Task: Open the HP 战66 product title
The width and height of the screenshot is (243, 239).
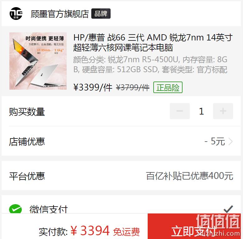Action: click(x=153, y=42)
